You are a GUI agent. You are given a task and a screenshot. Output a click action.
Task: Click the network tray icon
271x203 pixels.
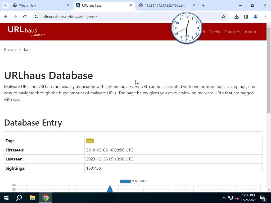click(231, 198)
